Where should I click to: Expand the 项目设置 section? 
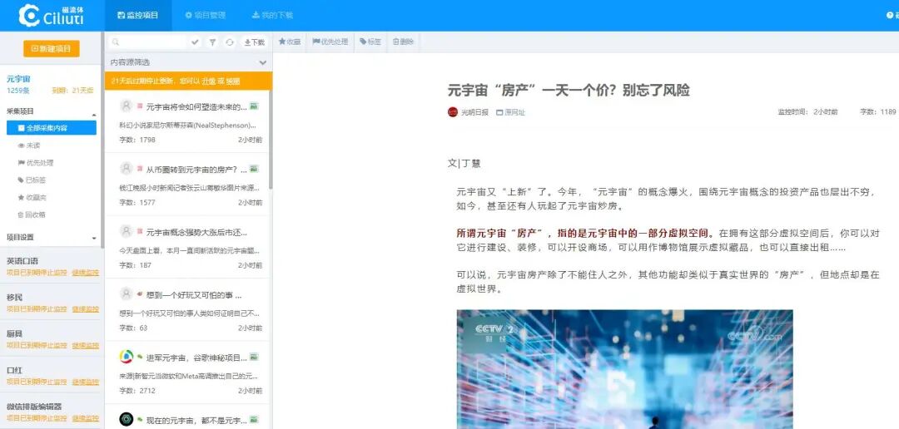click(94, 238)
